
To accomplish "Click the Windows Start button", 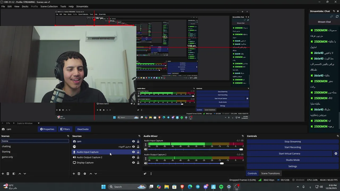I will coord(103,187).
